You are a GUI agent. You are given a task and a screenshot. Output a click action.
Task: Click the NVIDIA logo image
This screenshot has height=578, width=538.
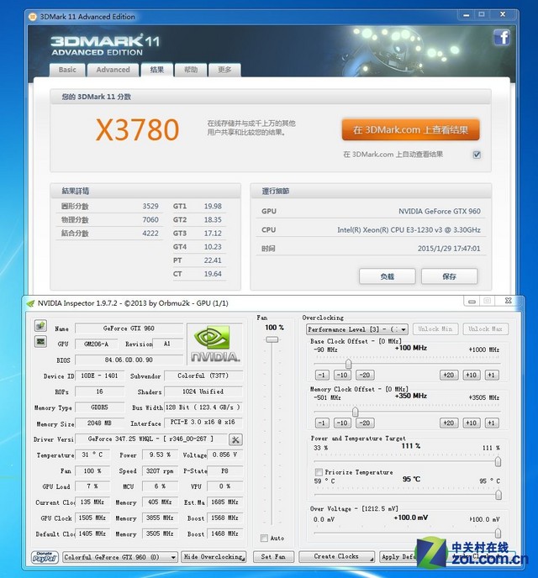(215, 344)
